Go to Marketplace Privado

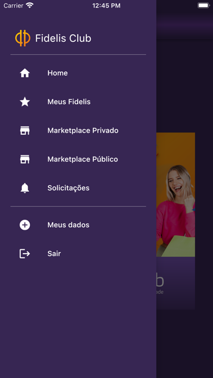78,130
